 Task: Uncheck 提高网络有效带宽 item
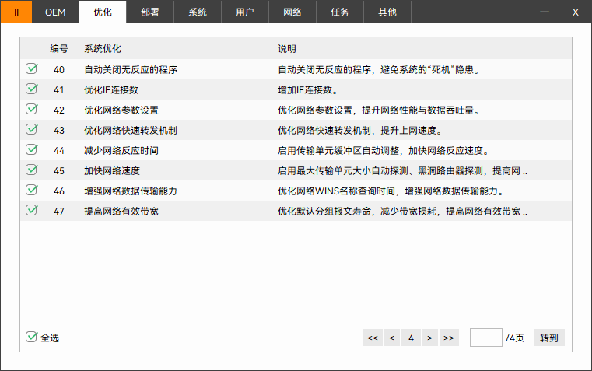pyautogui.click(x=32, y=210)
